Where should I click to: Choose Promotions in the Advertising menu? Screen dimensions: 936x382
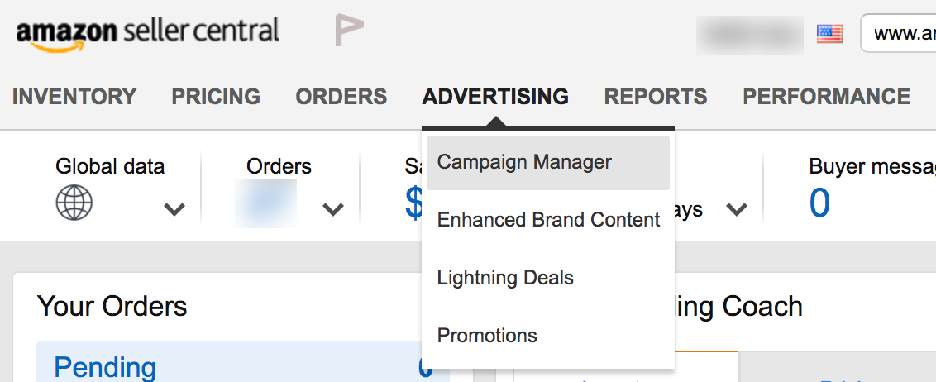548,336
